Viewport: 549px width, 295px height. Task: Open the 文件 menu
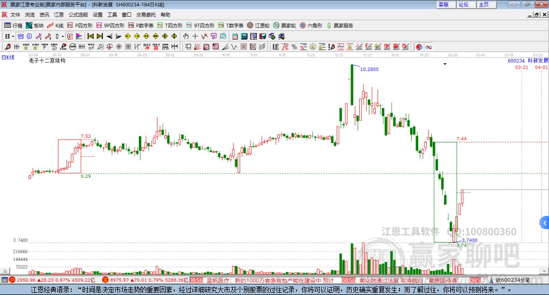(x=15, y=14)
